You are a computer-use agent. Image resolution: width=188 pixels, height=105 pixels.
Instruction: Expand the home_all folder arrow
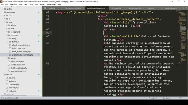8,42
